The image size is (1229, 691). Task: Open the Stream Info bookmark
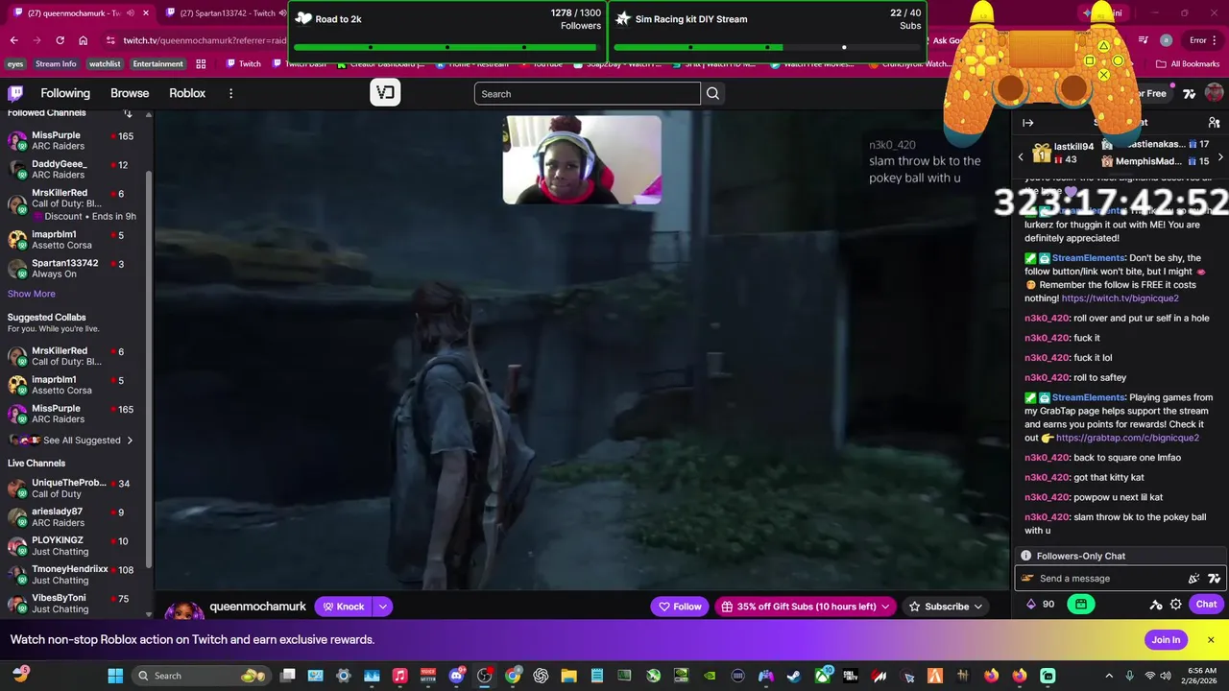[x=56, y=64]
